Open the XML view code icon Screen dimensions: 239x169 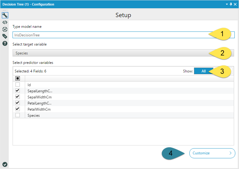(x=5, y=22)
